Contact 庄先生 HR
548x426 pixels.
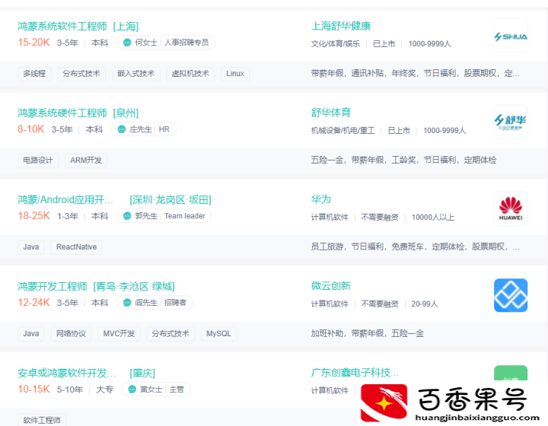tap(143, 129)
